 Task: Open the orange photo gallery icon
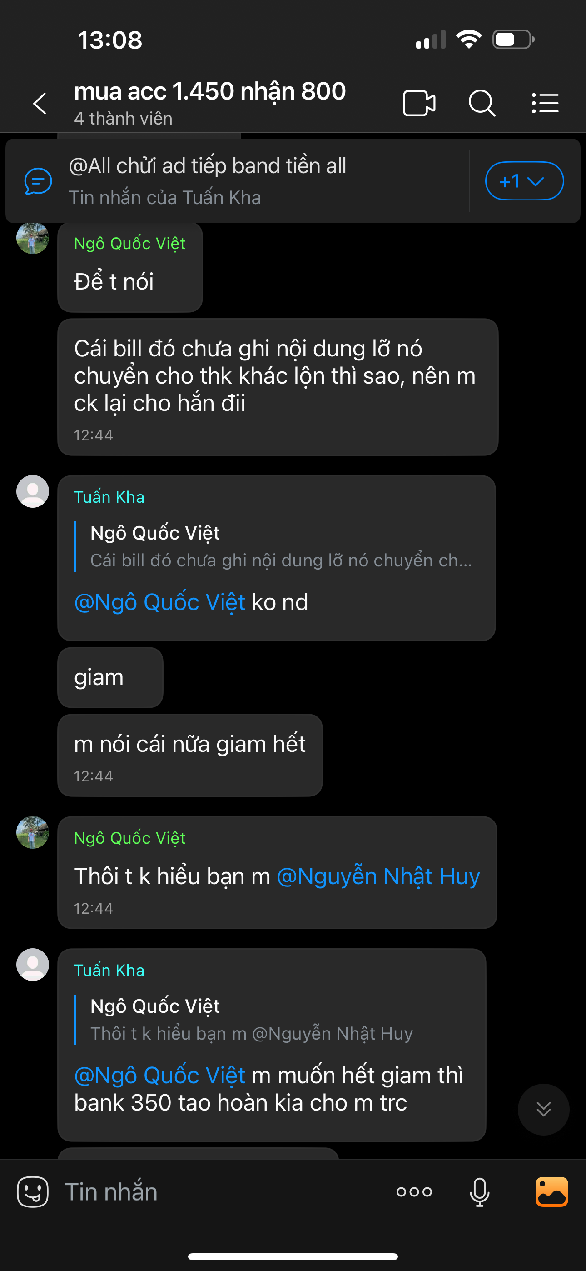pos(551,1192)
